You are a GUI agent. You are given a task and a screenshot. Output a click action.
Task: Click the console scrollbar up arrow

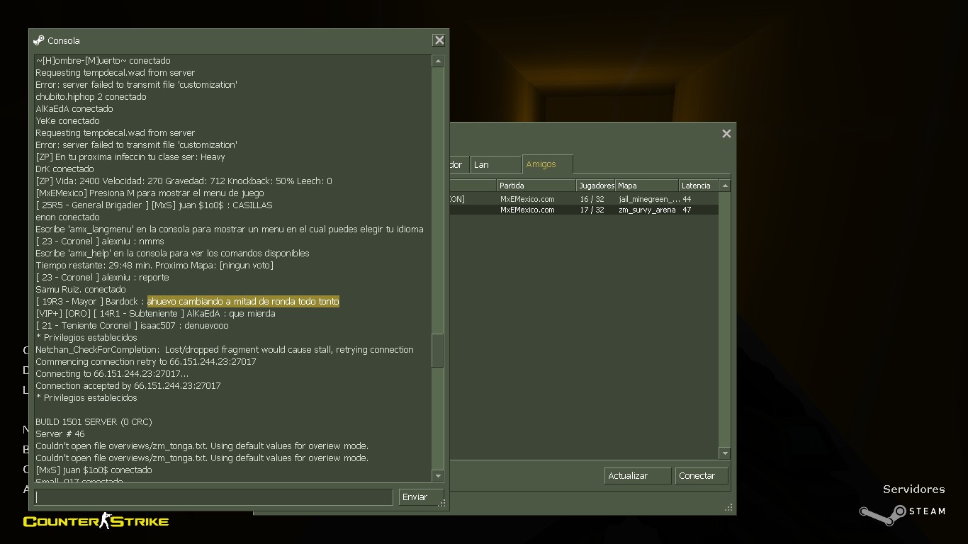[438, 61]
